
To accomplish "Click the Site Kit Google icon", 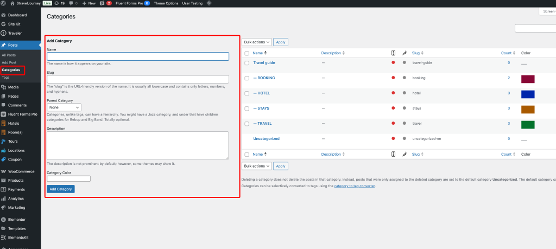I will [x=4, y=24].
